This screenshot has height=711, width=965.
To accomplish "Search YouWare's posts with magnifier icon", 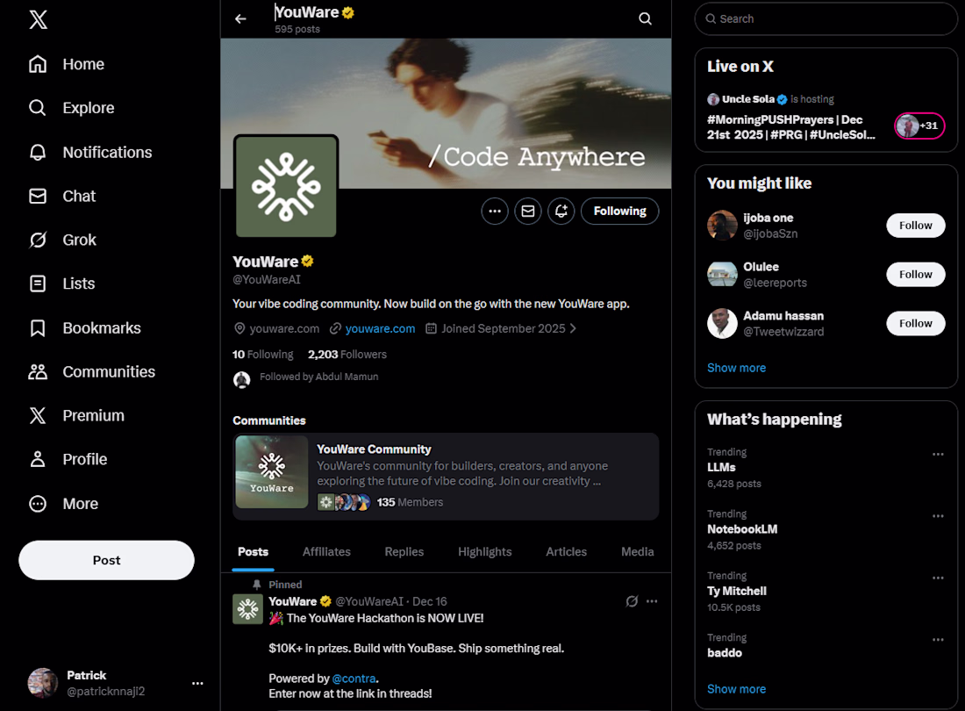I will 645,19.
